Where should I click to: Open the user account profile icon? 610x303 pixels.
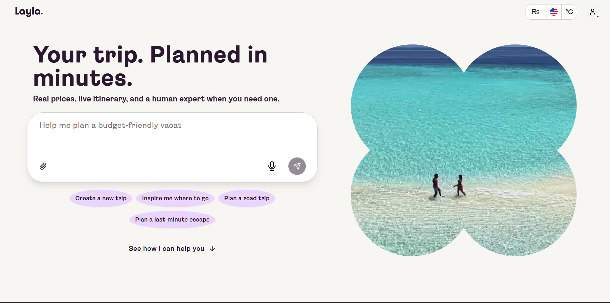[593, 12]
